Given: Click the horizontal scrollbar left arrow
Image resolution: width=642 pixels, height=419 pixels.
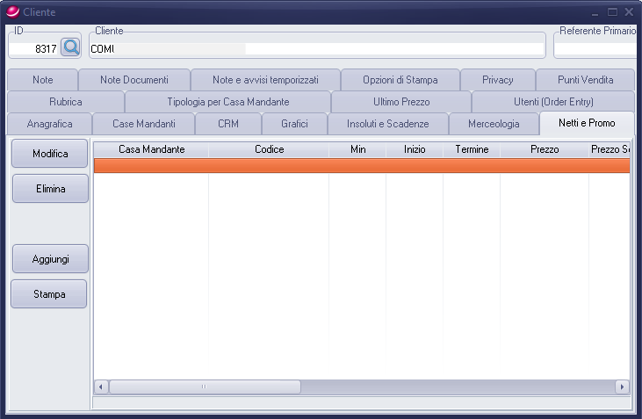Looking at the screenshot, I should click(101, 386).
